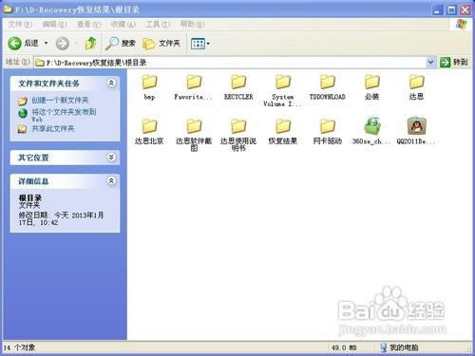Viewport: 475px width, 356px height.
Task: Open the 文件 menu
Action: [20, 24]
